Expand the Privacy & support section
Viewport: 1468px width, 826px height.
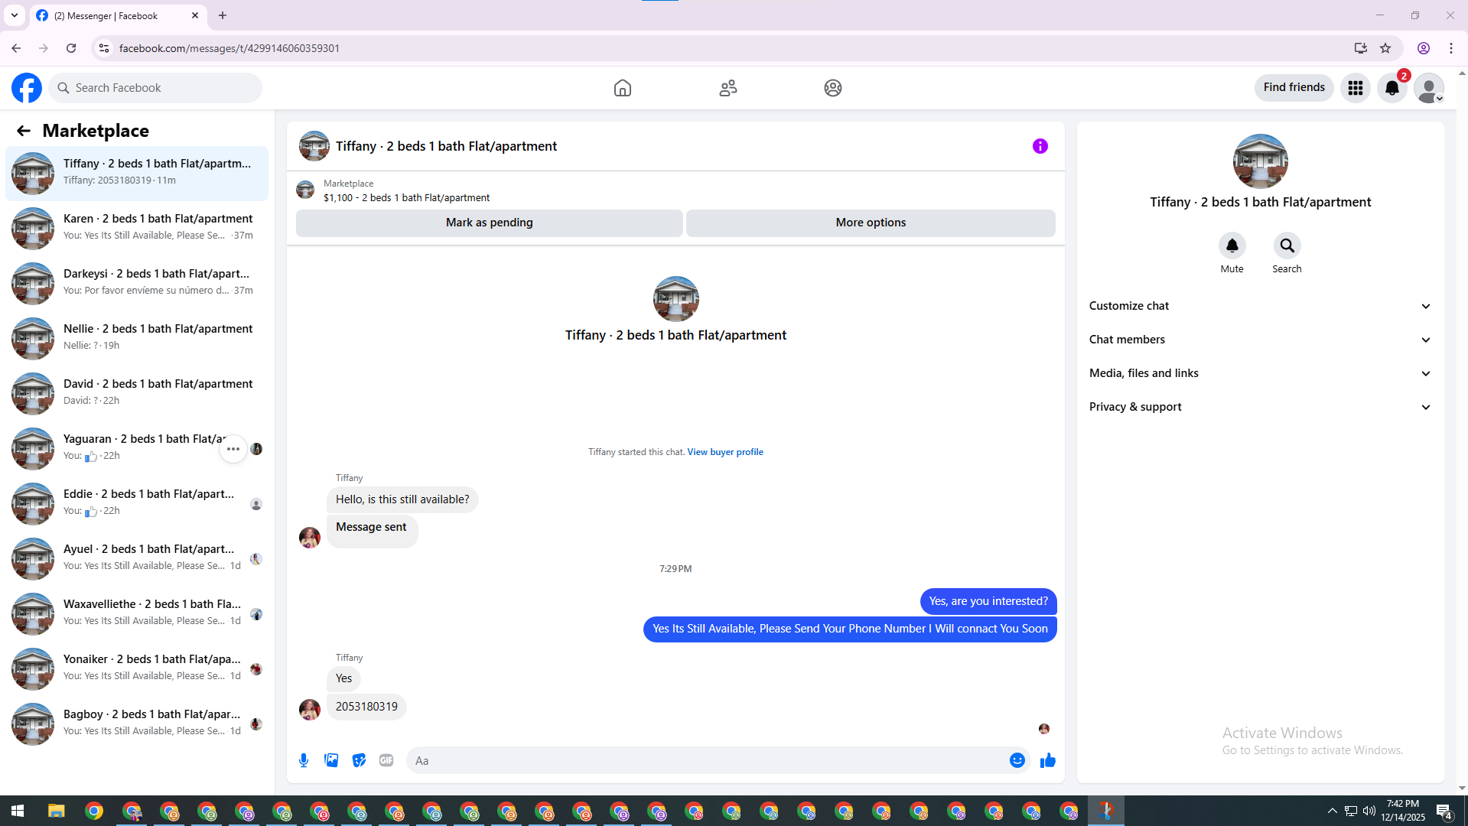[1260, 407]
